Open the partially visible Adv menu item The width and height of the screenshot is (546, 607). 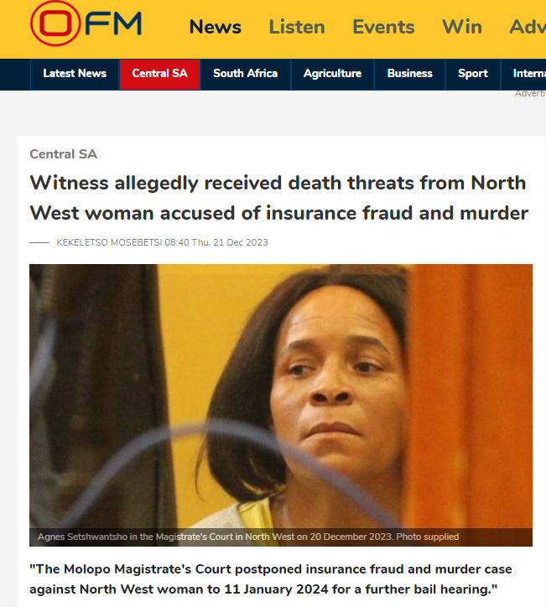coord(528,27)
